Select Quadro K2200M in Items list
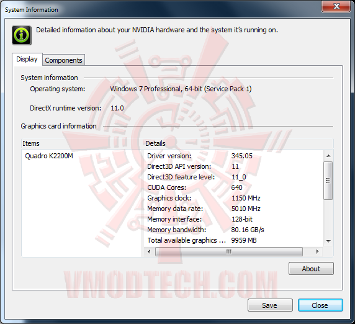This screenshot has width=355, height=324. pyautogui.click(x=49, y=156)
